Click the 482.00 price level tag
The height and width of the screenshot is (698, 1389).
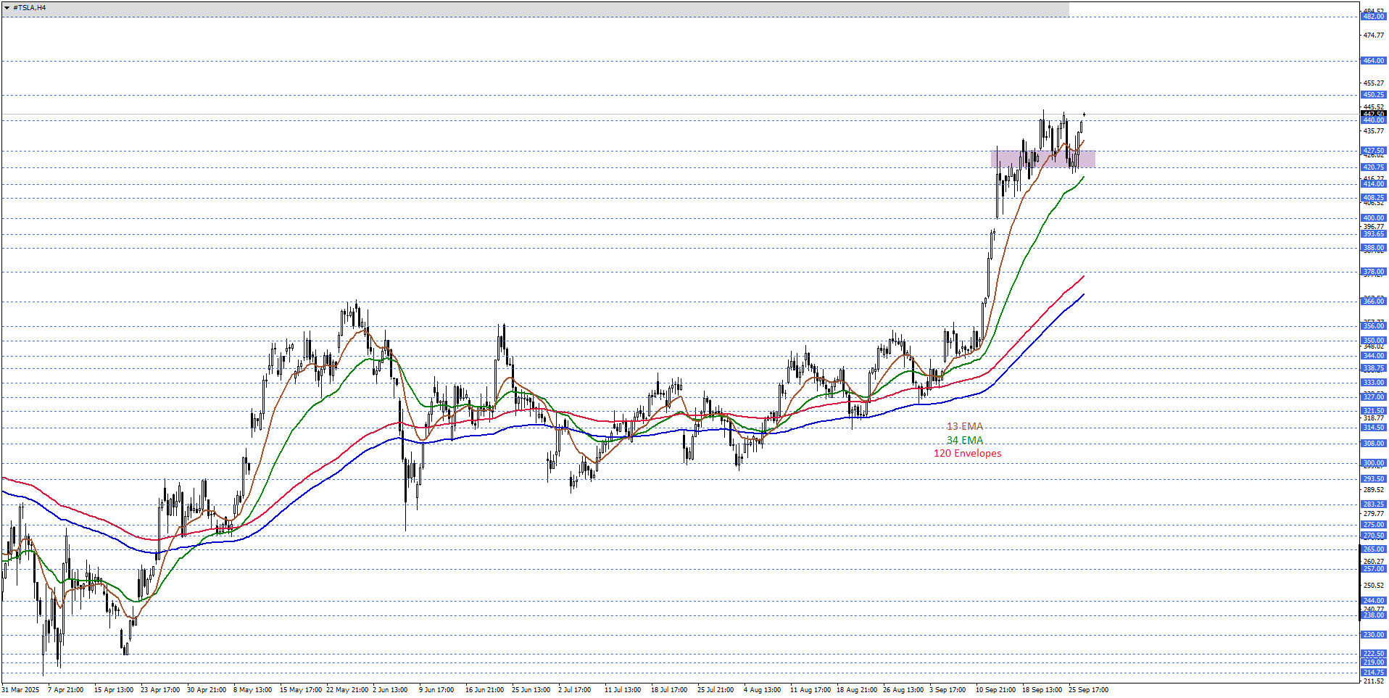pos(1373,17)
